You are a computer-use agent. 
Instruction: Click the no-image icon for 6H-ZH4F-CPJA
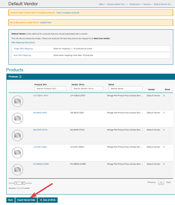pyautogui.click(x=17, y=135)
